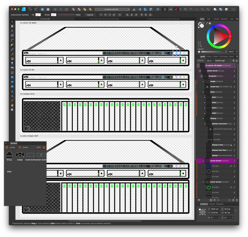Image resolution: width=248 pixels, height=237 pixels.
Task: Select the Ellipse shape tool
Action: pyautogui.click(x=12, y=82)
